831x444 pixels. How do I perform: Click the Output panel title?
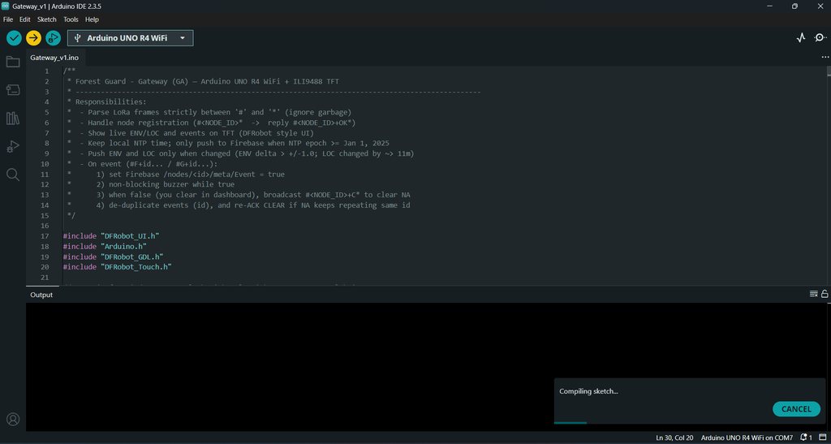click(x=41, y=295)
